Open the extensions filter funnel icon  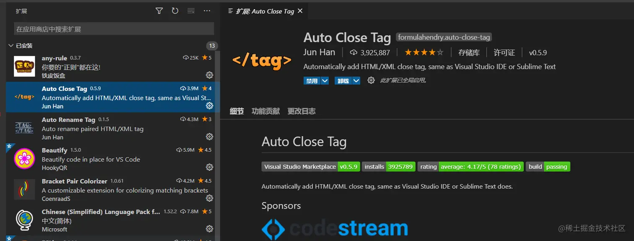click(159, 11)
